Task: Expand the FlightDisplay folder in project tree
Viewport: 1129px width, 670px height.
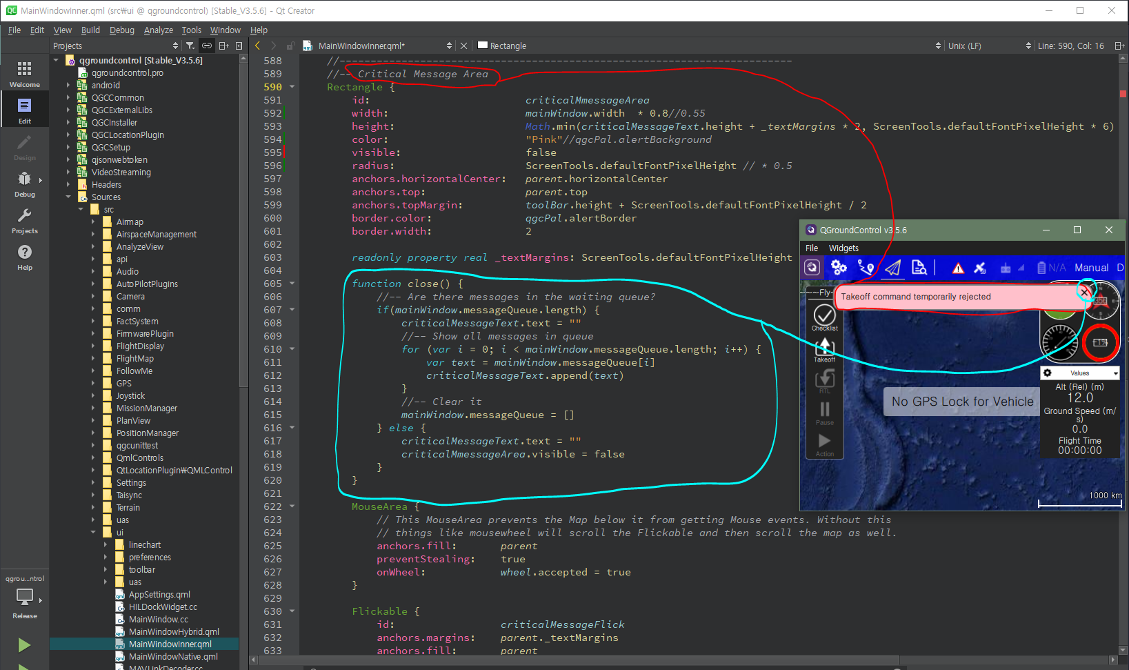Action: click(93, 346)
